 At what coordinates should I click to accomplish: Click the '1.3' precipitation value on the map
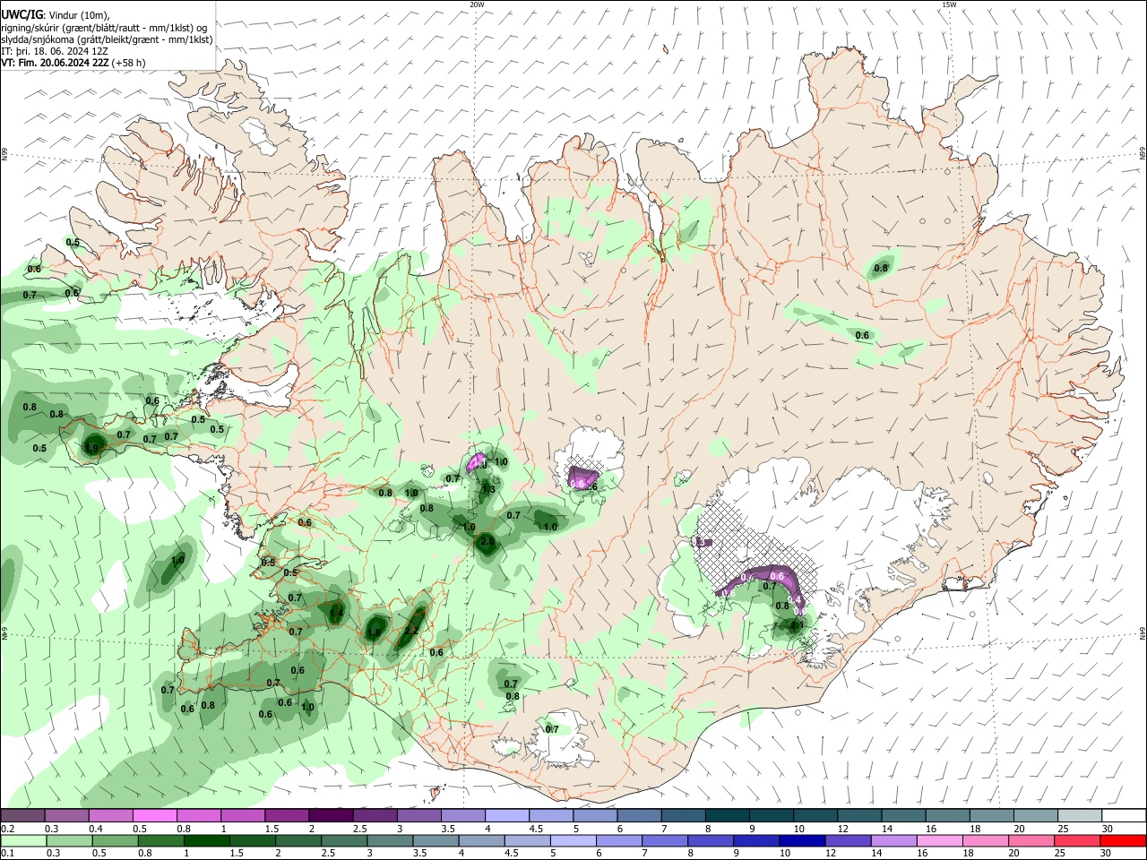[488, 489]
